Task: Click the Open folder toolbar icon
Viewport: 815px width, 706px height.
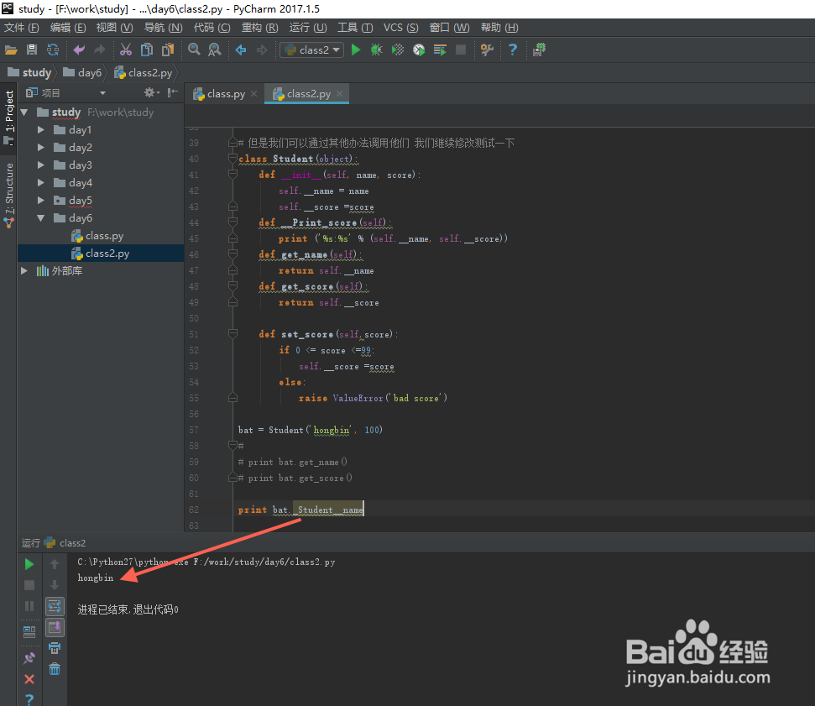Action: pos(11,50)
